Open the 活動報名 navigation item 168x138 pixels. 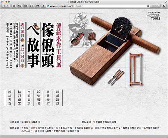(38, 98)
